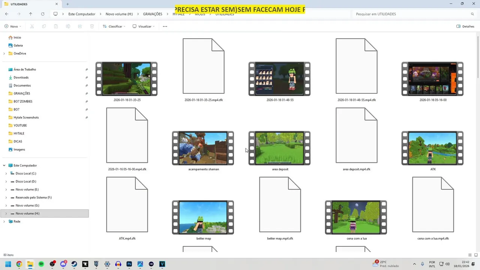The height and width of the screenshot is (270, 480).
Task: Open Área de Trabalho quick access folder
Action: click(25, 69)
